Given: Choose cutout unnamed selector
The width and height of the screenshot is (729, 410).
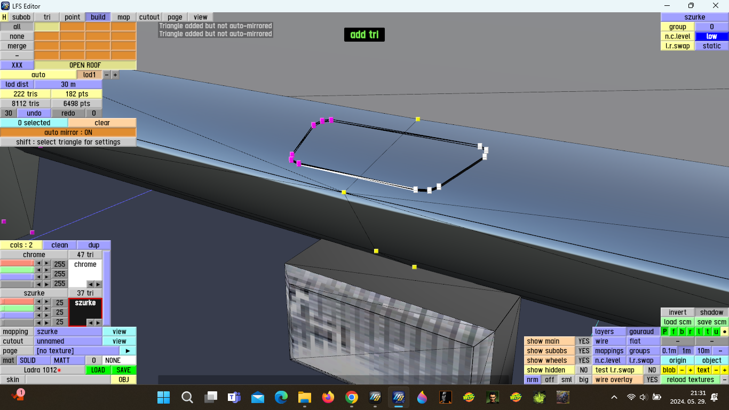Looking at the screenshot, I should point(68,341).
